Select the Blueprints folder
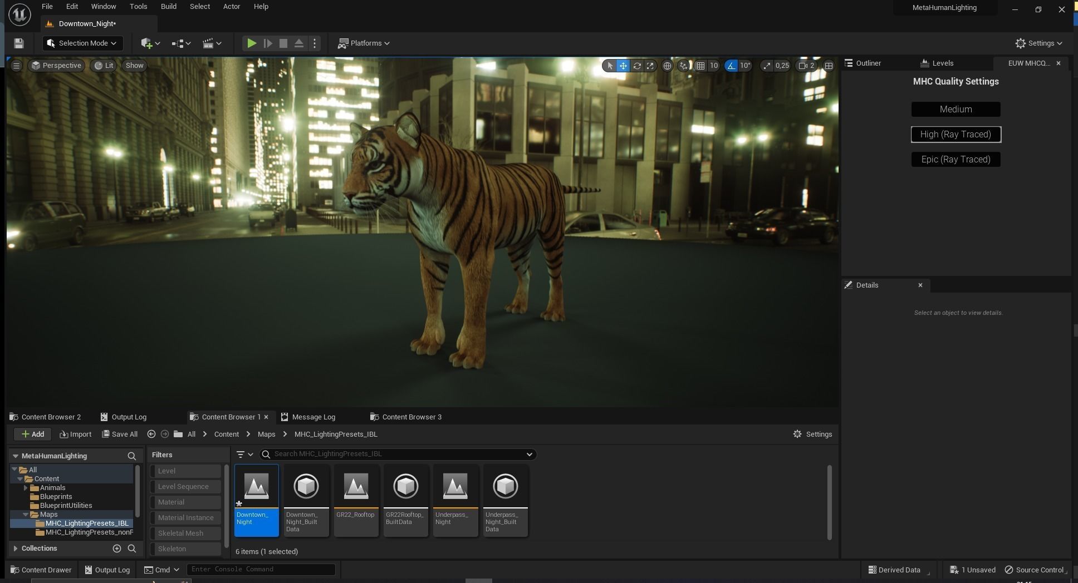1078x583 pixels. tap(56, 497)
